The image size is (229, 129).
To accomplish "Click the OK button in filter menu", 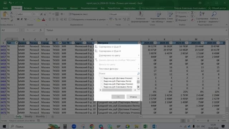I will click(118, 97).
